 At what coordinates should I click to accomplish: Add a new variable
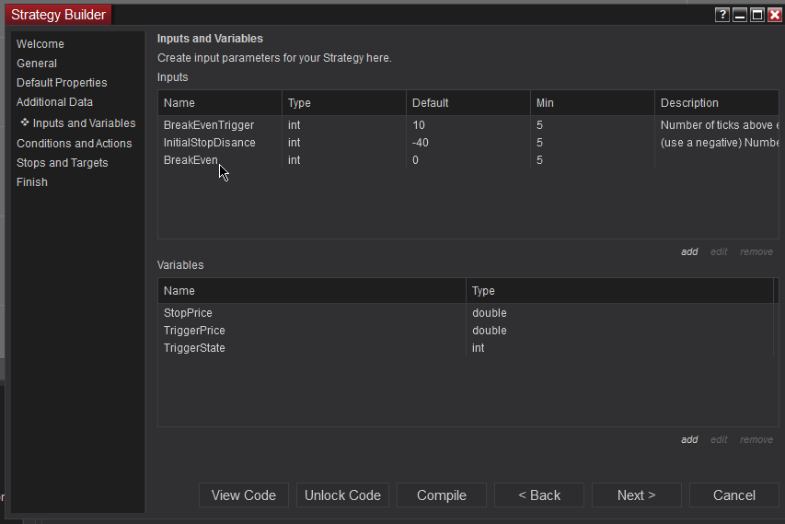tap(689, 440)
